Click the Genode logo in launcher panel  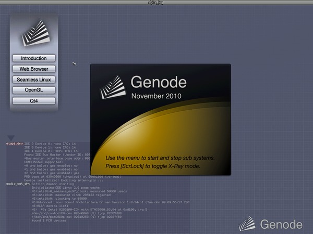[35, 33]
